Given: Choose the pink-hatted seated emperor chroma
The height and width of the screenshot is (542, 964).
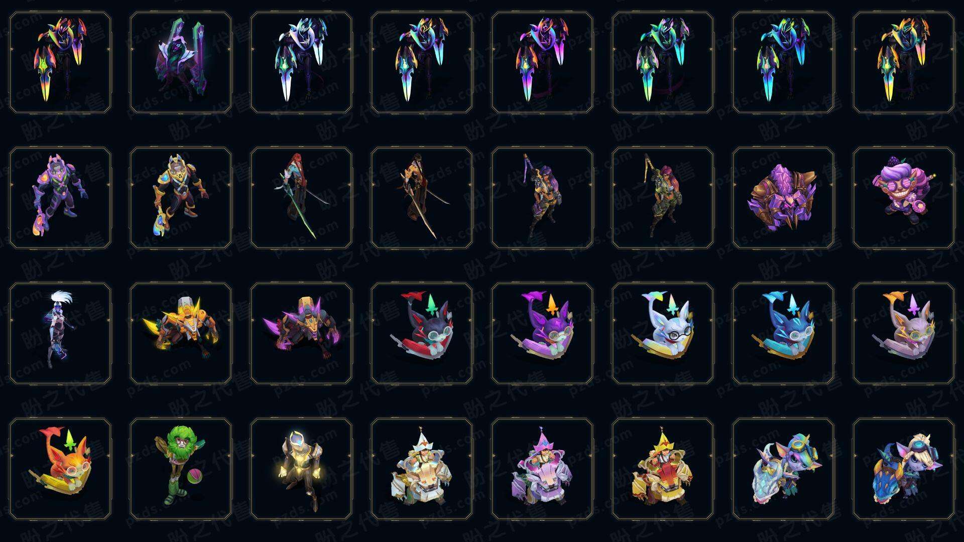Looking at the screenshot, I should coord(542,469).
